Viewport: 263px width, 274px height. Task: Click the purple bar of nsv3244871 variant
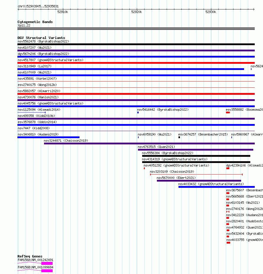tap(149, 143)
